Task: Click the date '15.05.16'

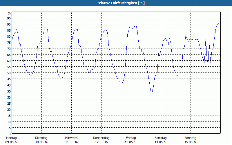Action: click(191, 142)
